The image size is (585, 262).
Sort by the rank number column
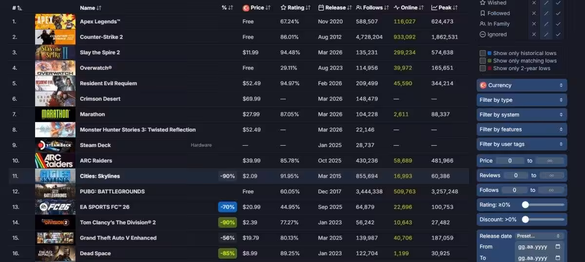[17, 8]
